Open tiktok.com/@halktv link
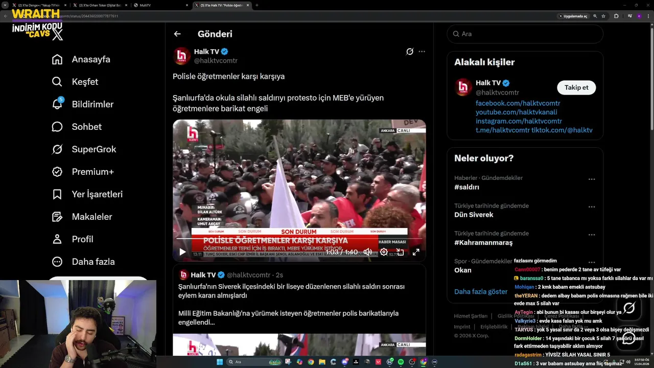654x368 pixels. point(562,130)
